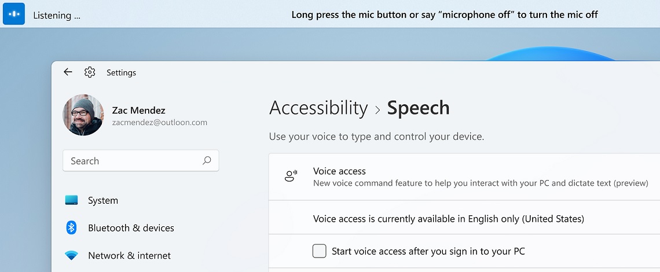Image resolution: width=660 pixels, height=272 pixels.
Task: Click the Listening status text
Action: click(57, 16)
